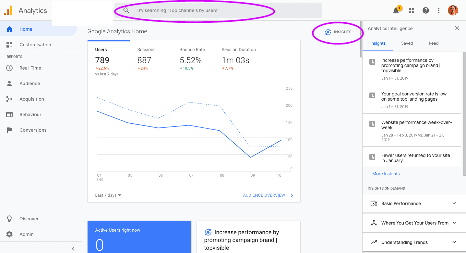Image resolution: width=466 pixels, height=253 pixels.
Task: Open Real-Time reports in sidebar
Action: (30, 68)
